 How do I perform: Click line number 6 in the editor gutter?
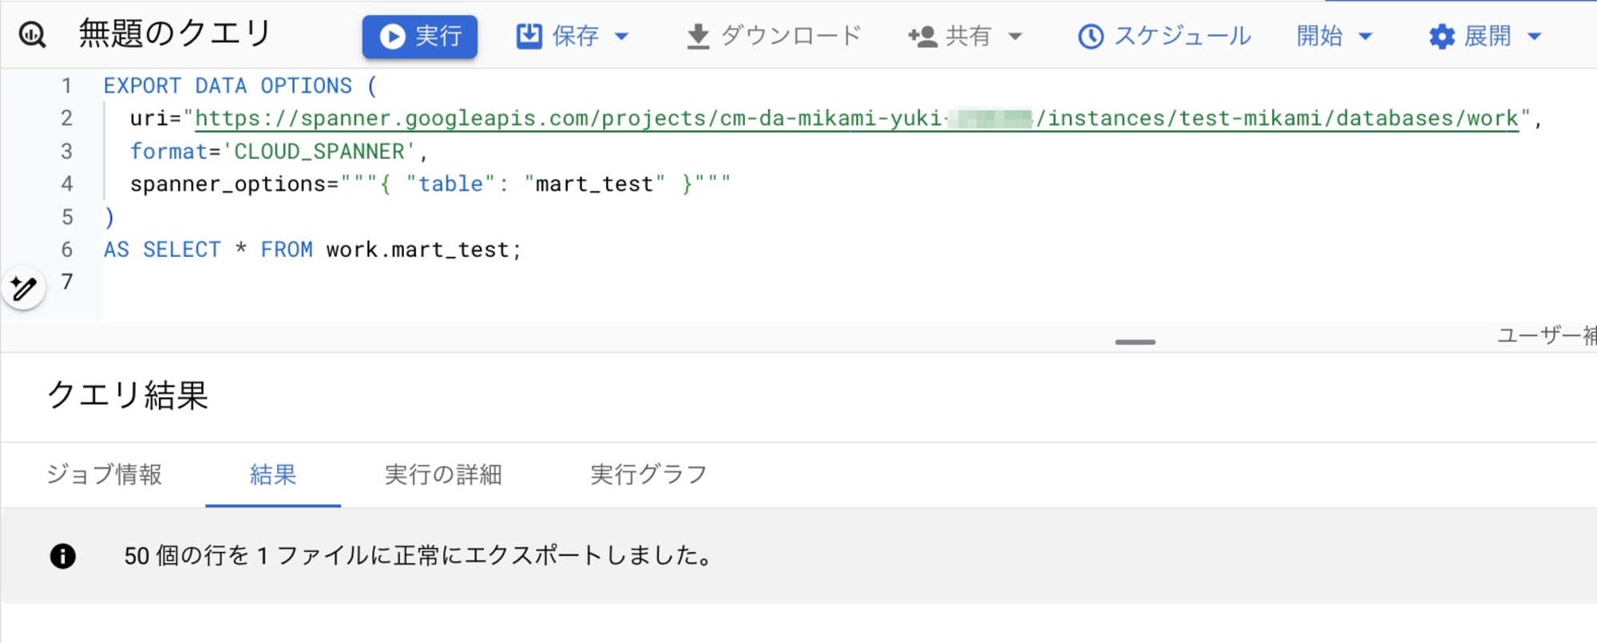point(67,250)
